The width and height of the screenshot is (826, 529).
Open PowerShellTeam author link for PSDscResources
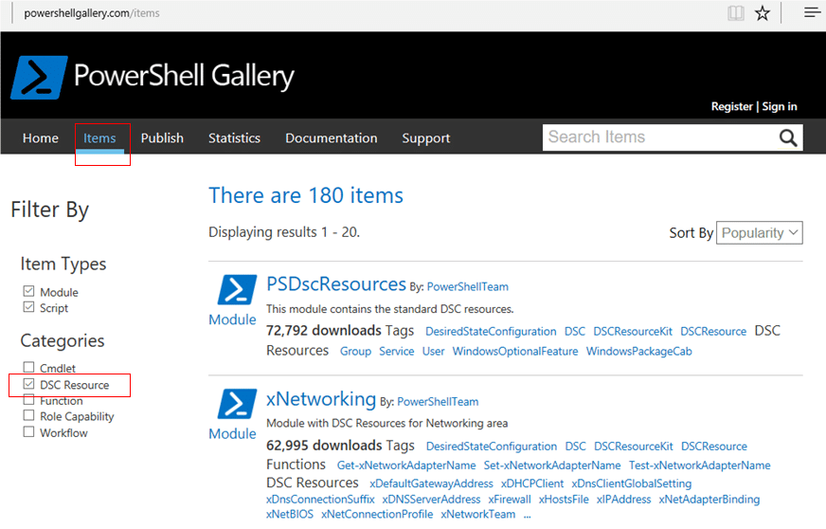pos(468,287)
